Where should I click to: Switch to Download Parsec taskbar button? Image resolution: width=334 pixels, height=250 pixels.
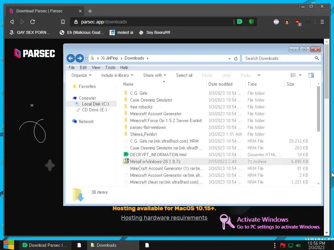pos(45,245)
